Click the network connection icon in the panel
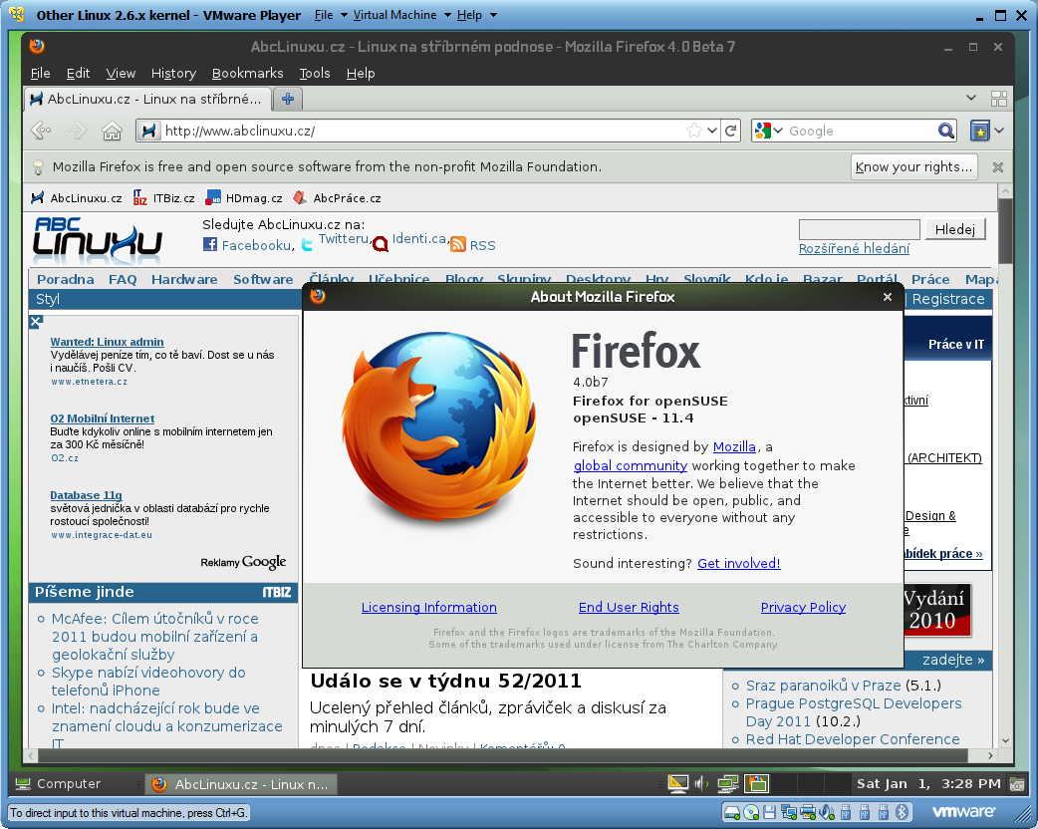Screen dimensions: 1038x829 727,784
